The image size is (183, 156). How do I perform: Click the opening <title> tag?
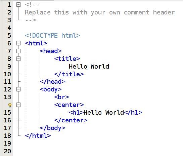tap(67, 58)
